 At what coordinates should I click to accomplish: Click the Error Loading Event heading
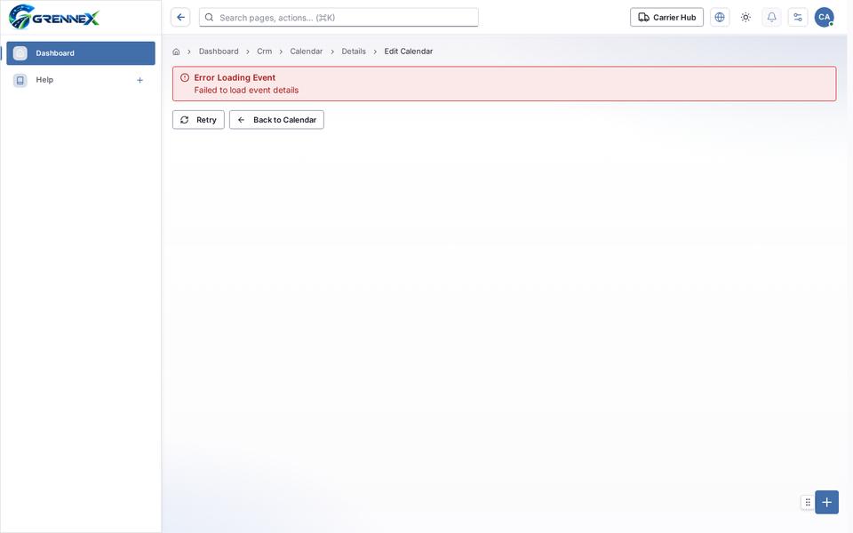pyautogui.click(x=235, y=78)
